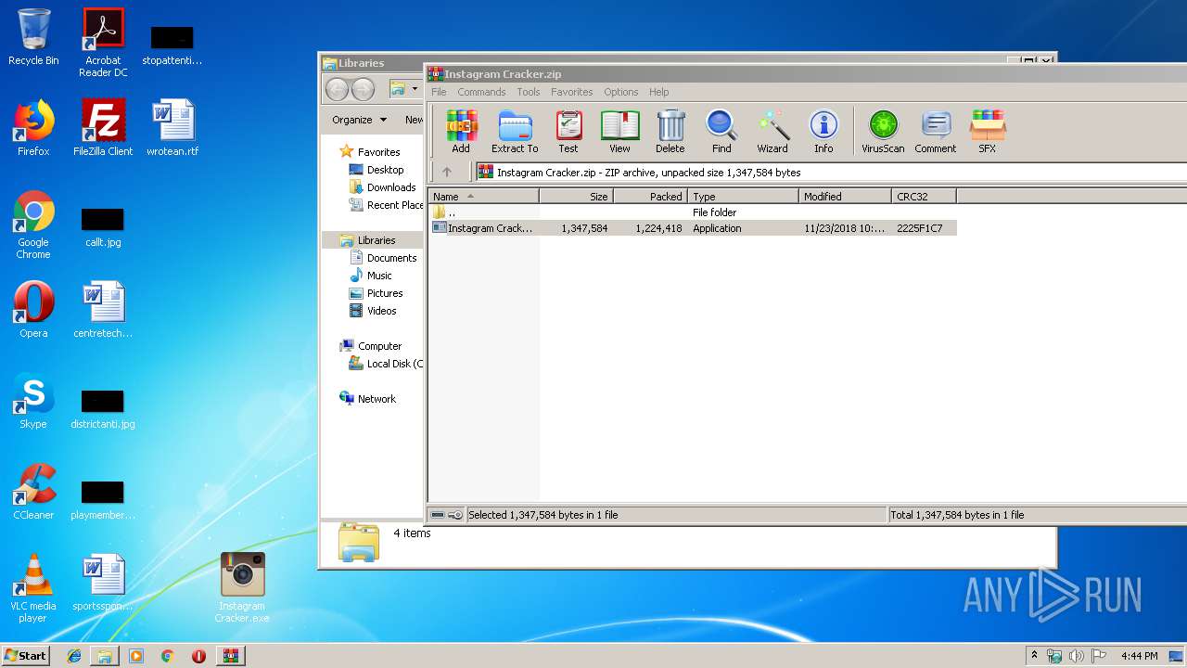Screen dimensions: 1187x668
Task: Select wrotean.rtf desktop document
Action: tap(172, 127)
